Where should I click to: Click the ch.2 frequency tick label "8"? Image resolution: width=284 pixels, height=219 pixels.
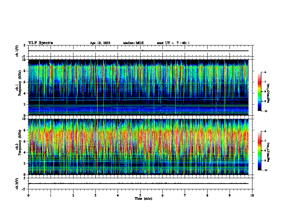pos(25,130)
